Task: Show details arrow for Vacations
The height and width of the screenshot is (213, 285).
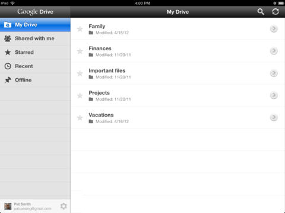Action: (274, 118)
